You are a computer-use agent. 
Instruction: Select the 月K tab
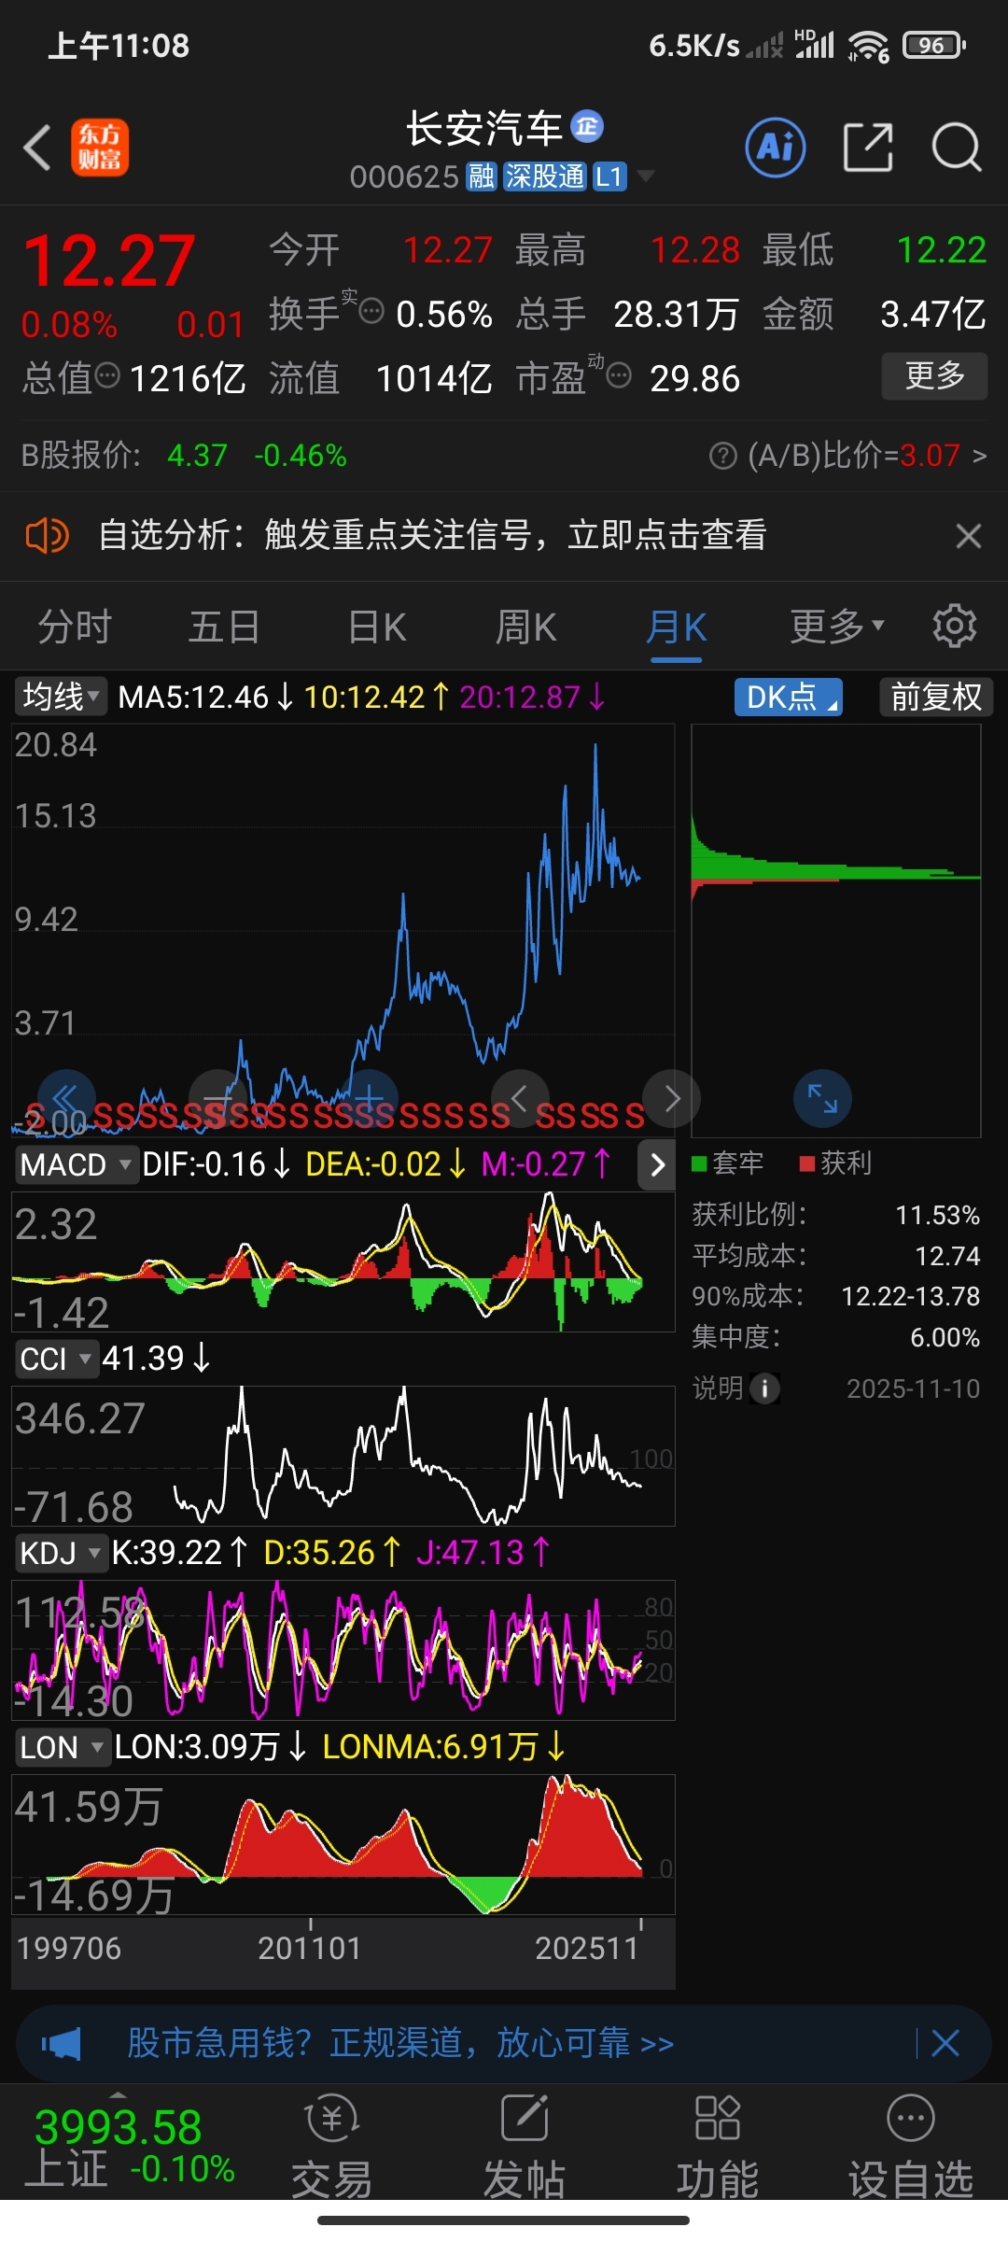coord(676,626)
